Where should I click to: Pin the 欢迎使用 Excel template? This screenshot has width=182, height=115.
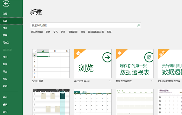110,81
